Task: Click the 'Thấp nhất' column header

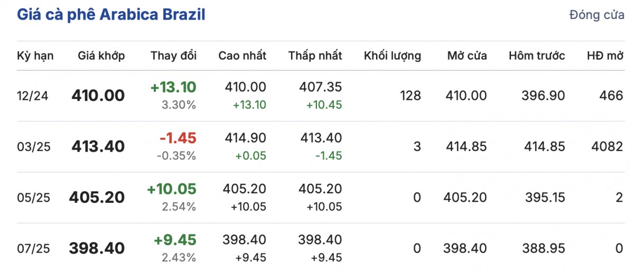Action: 315,55
